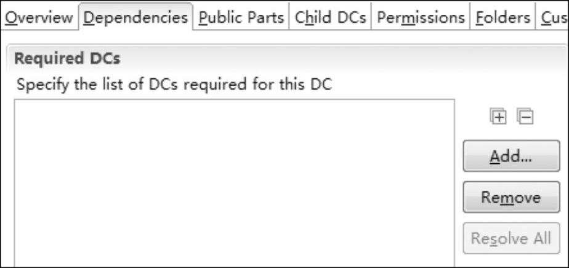The image size is (569, 268).
Task: Click the 'Specify the list of DCs' description text
Action: (174, 84)
